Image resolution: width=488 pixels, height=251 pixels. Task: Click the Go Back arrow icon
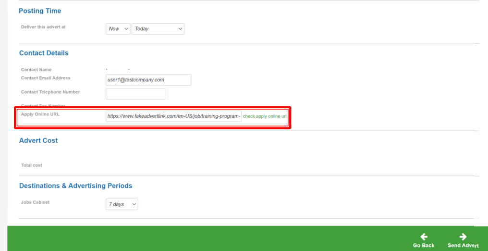tap(424, 237)
